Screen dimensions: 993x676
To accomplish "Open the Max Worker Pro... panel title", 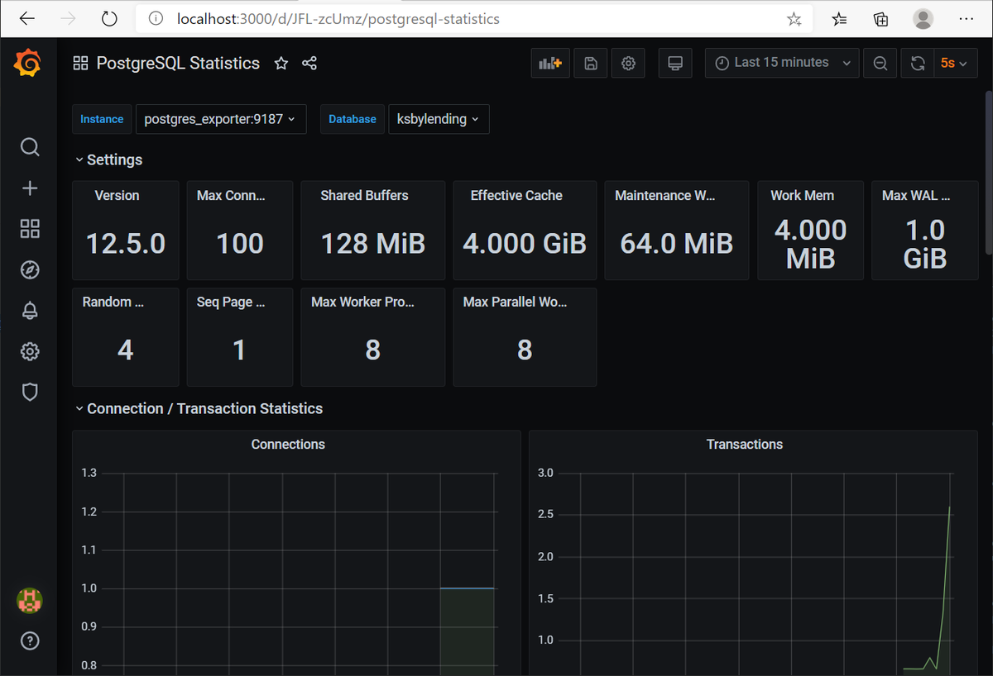I will point(363,302).
